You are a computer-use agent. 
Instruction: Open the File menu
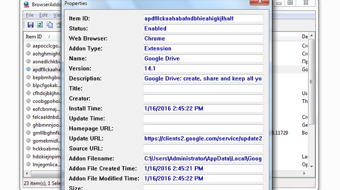click(30, 15)
